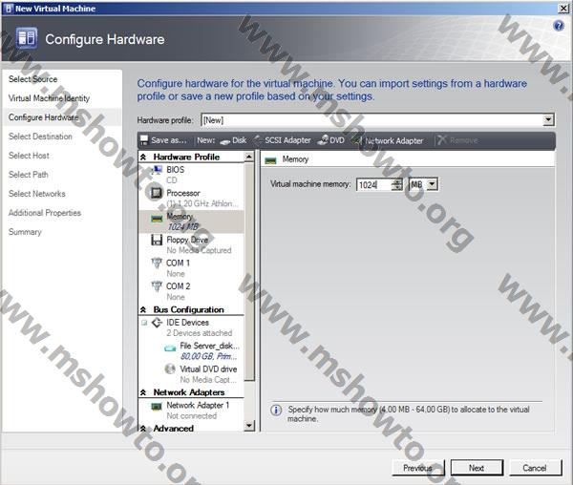The image size is (573, 485).
Task: Click the Virtual machine memory input field
Action: [374, 184]
